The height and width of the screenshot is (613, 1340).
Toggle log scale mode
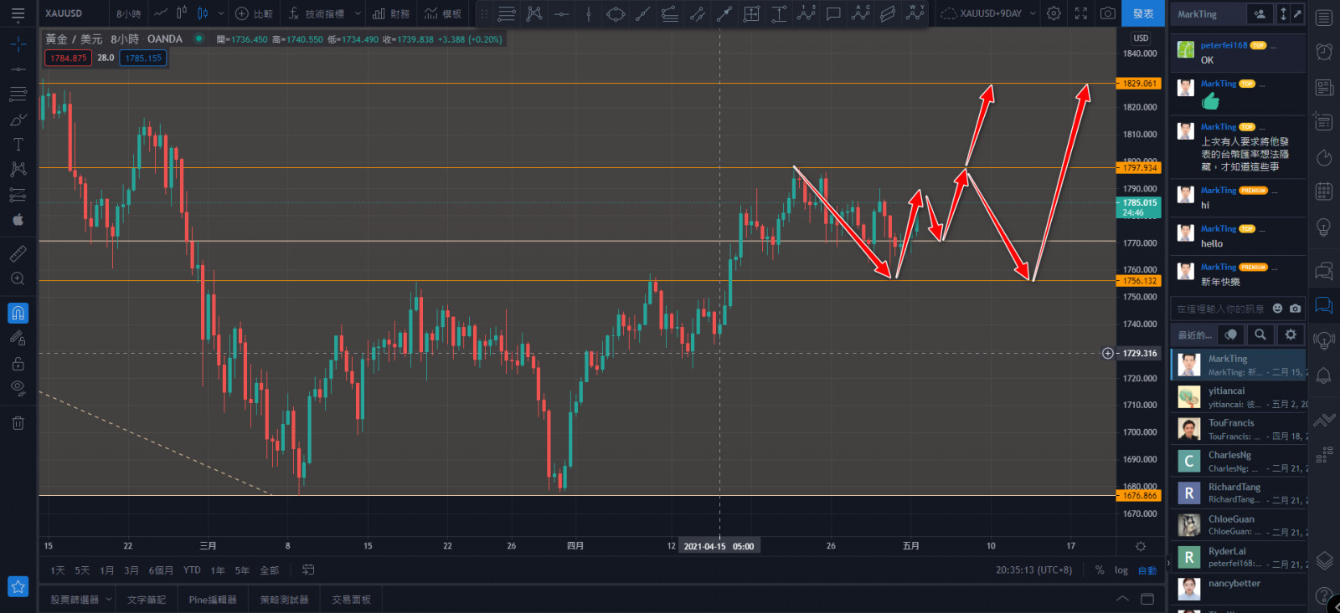click(1121, 570)
